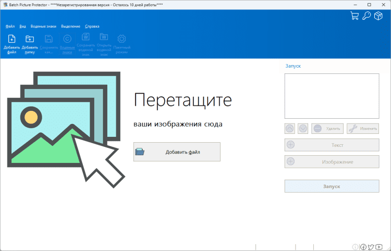Open the Файл menu
Screen dimensions: 391x251
pos(10,26)
